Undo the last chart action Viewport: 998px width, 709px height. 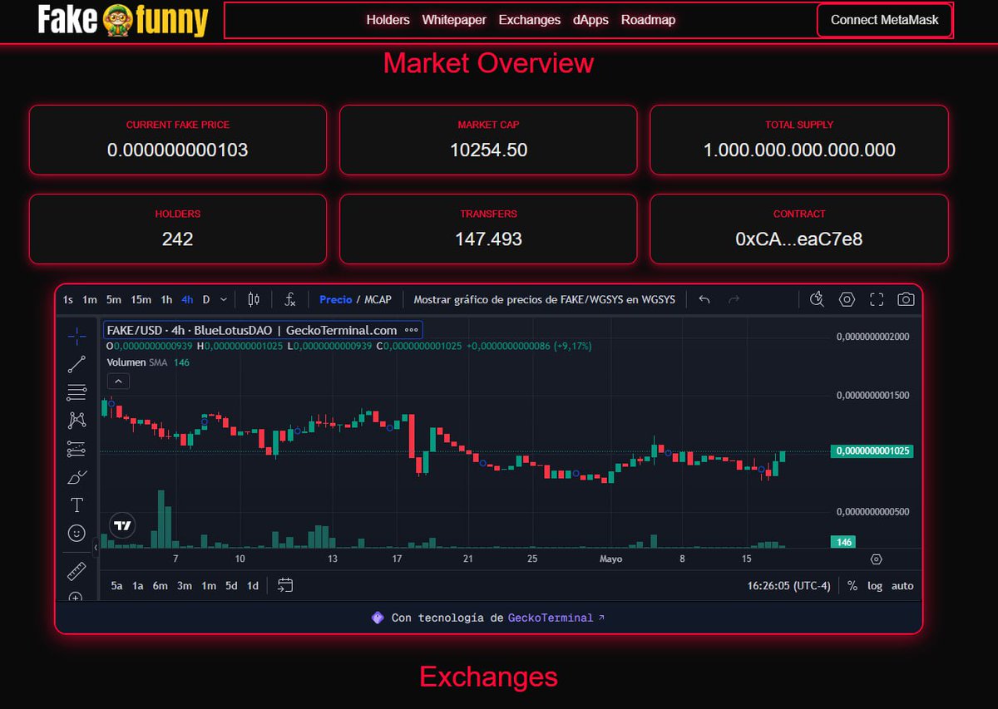click(704, 299)
